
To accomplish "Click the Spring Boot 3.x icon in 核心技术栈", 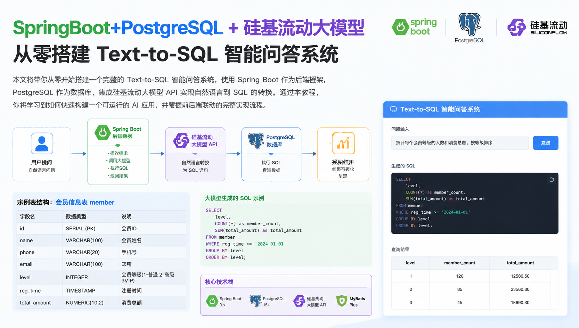I will point(212,301).
